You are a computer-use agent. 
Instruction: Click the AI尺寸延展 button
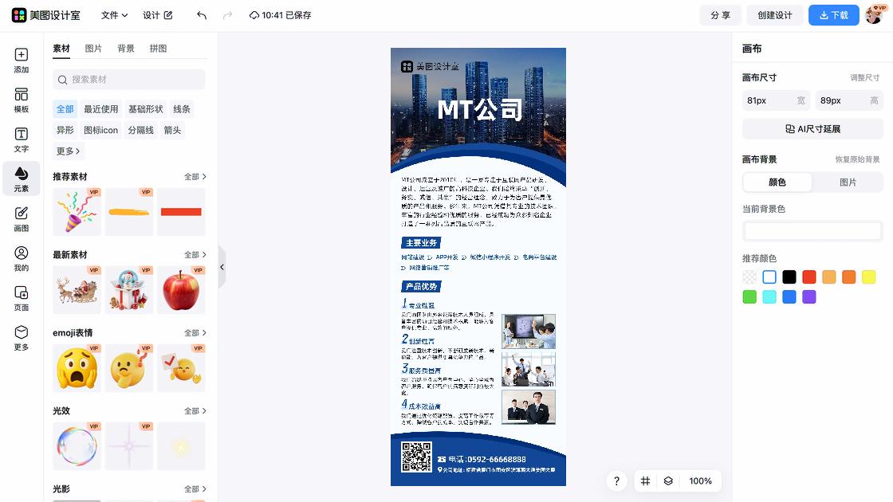pos(812,128)
